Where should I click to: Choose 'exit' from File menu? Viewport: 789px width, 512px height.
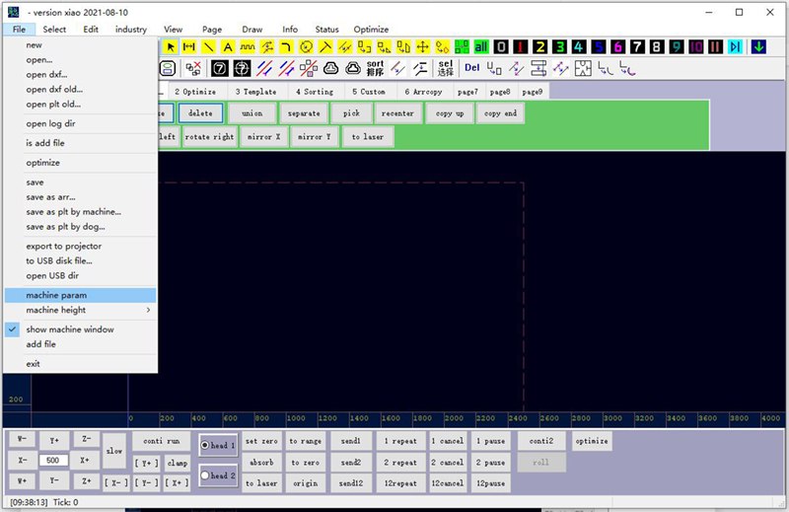[81, 363]
